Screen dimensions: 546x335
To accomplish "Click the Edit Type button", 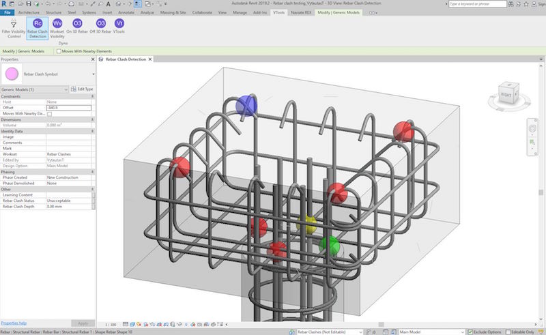I will [x=82, y=89].
